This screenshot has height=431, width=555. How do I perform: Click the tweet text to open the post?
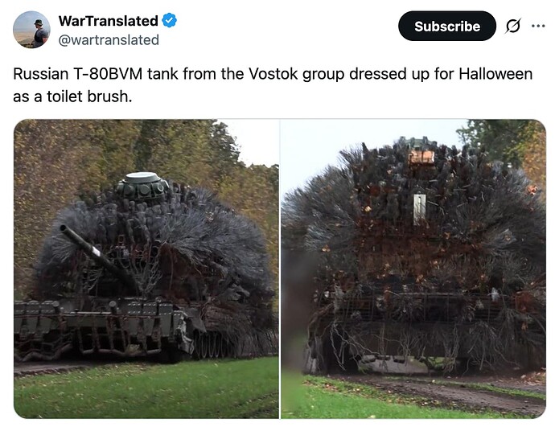[x=273, y=85]
